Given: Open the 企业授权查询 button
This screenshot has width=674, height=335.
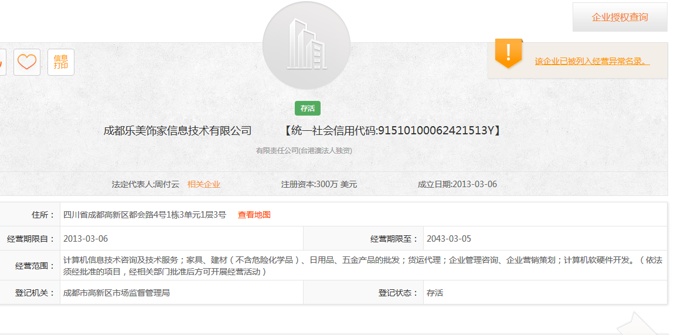Looking at the screenshot, I should tap(619, 17).
